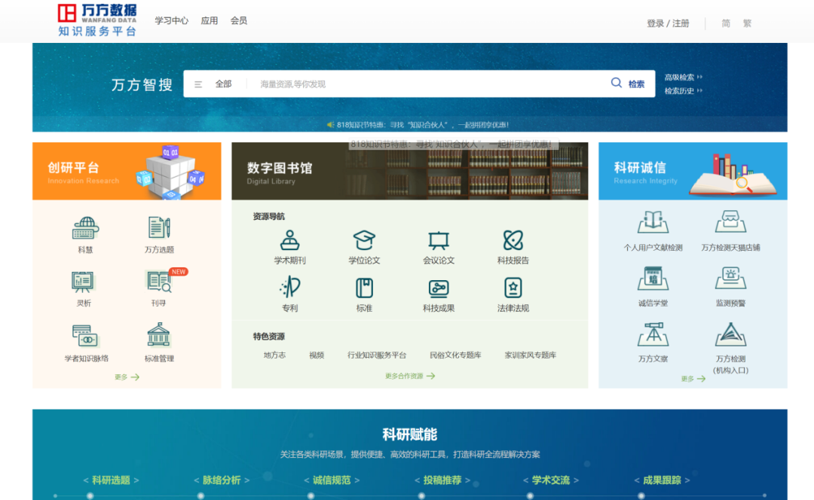Open the 专利 patent icon
Screen dimensions: 814x500
(x=289, y=288)
